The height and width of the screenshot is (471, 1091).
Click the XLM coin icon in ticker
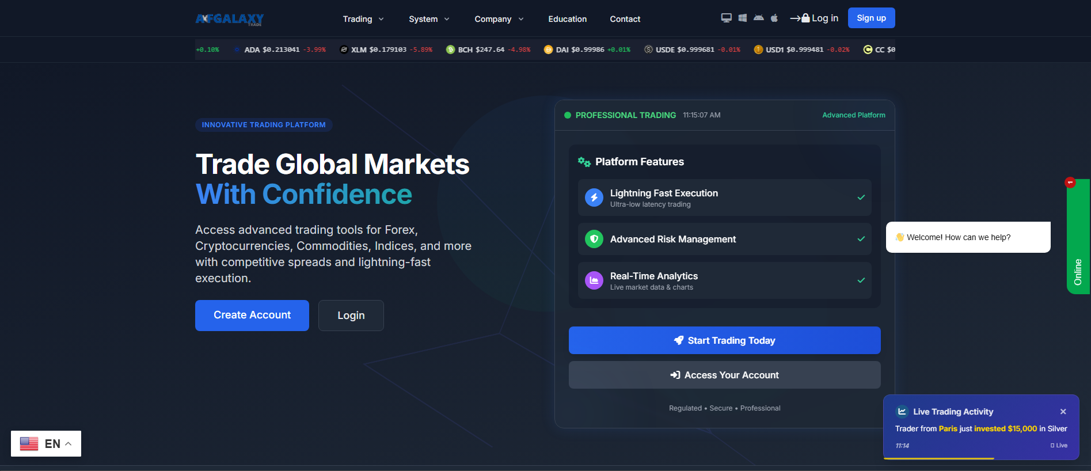coord(344,50)
